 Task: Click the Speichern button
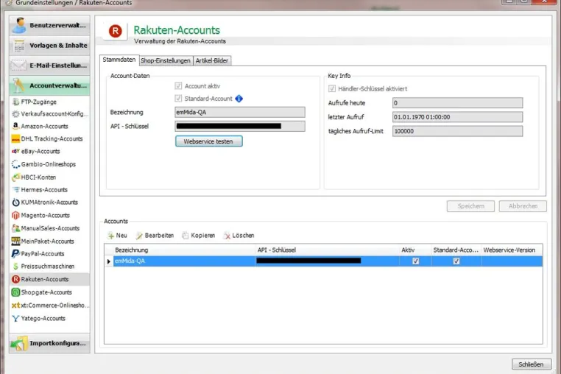470,206
